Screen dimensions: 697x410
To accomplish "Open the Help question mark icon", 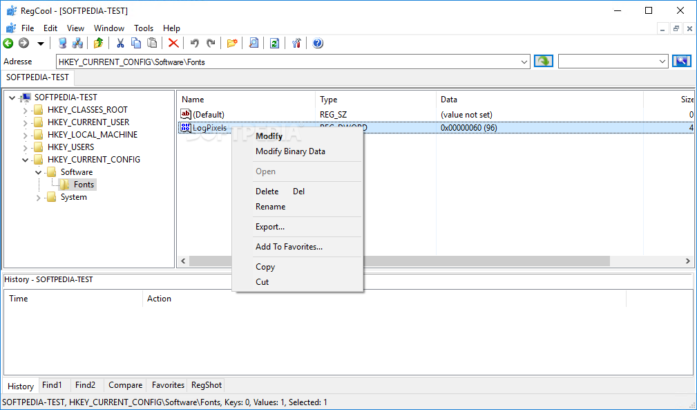I will (x=318, y=43).
